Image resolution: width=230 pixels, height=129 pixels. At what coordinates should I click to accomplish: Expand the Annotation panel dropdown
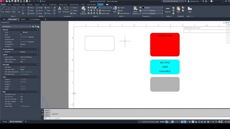[68, 16]
